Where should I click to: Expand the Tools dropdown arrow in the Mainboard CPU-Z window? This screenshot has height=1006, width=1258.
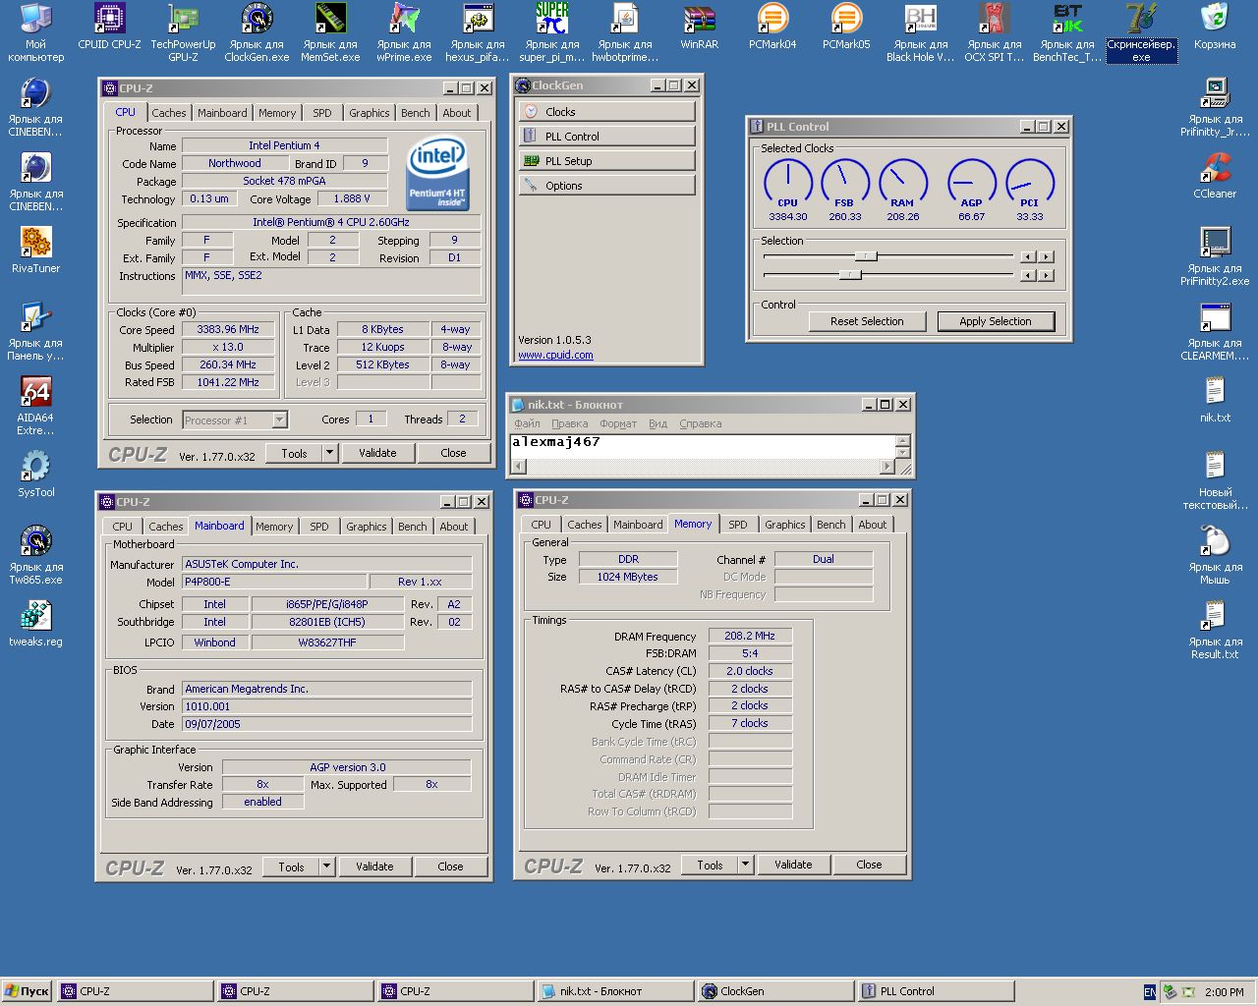click(x=326, y=866)
